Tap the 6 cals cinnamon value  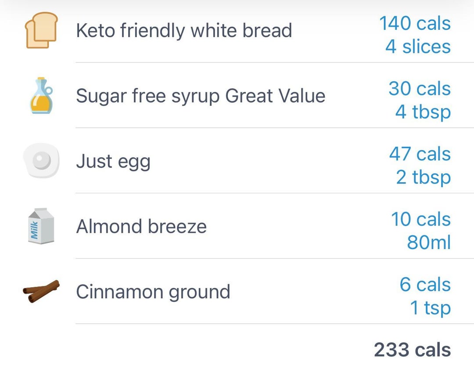click(425, 284)
